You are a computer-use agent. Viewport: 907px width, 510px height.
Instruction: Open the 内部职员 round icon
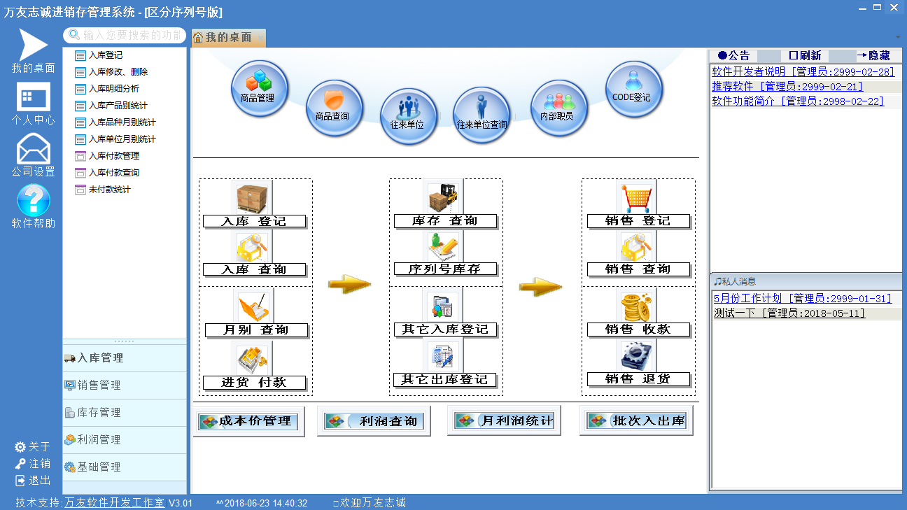point(558,108)
